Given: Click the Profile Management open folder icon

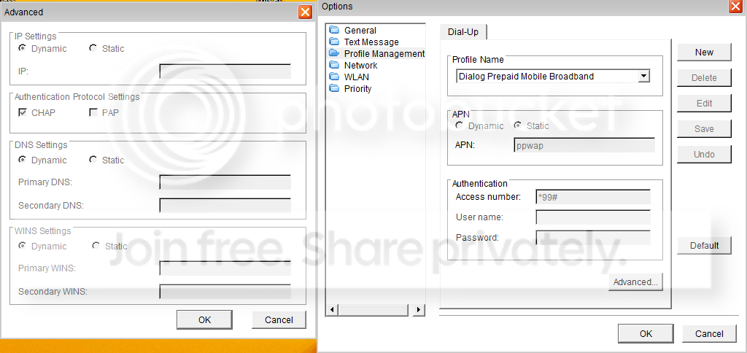Looking at the screenshot, I should tap(334, 53).
